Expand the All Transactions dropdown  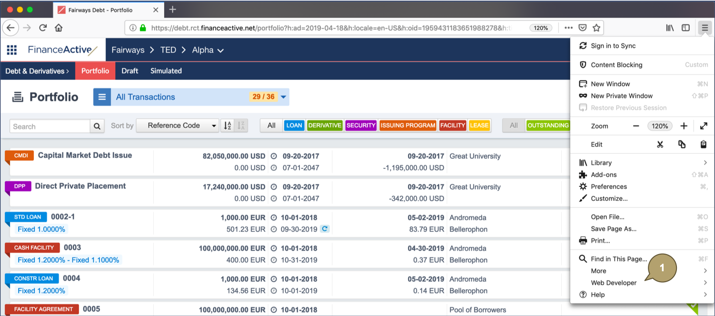pos(283,97)
